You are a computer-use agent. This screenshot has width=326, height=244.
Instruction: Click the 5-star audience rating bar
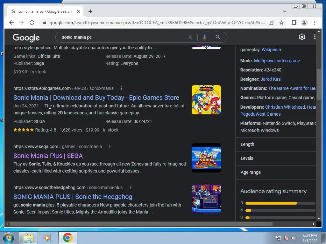click(280, 203)
